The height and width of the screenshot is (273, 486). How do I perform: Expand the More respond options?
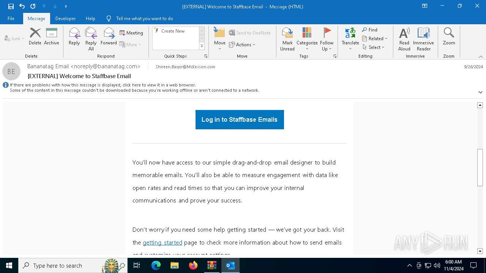[130, 44]
